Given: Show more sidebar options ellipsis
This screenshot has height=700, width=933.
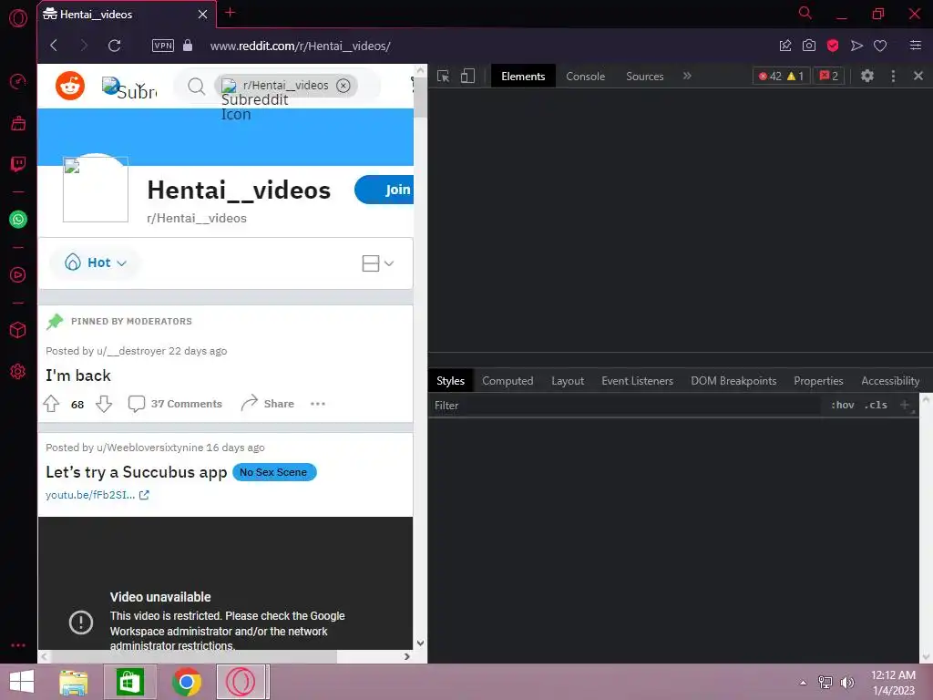Looking at the screenshot, I should click(18, 645).
